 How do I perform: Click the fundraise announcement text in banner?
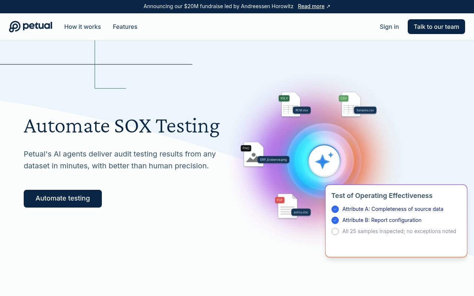coord(218,6)
